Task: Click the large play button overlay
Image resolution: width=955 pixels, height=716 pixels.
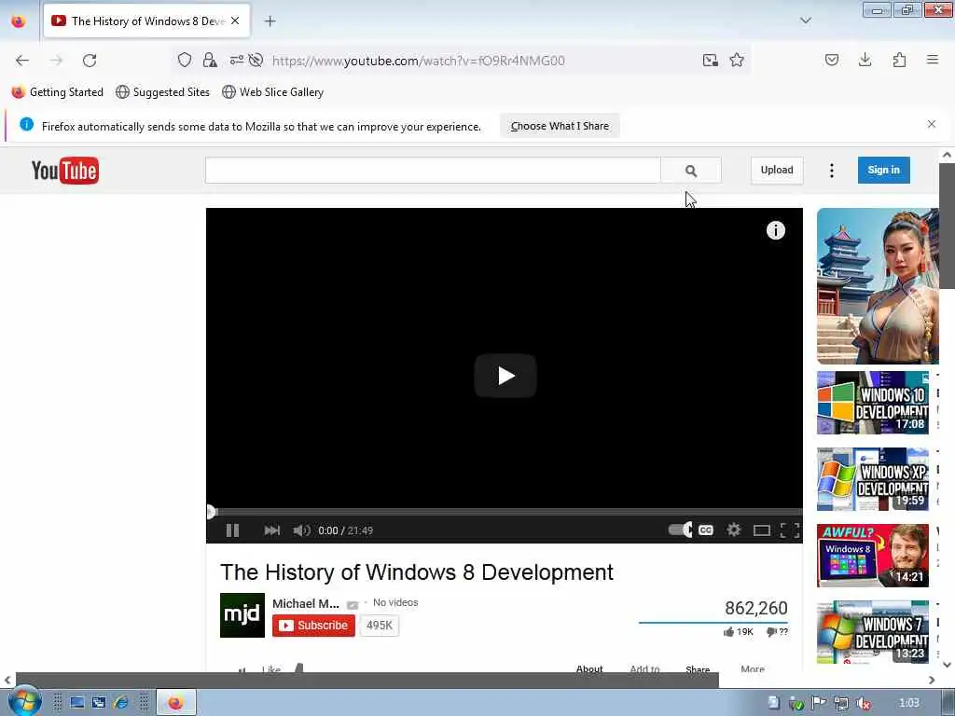Action: point(505,376)
